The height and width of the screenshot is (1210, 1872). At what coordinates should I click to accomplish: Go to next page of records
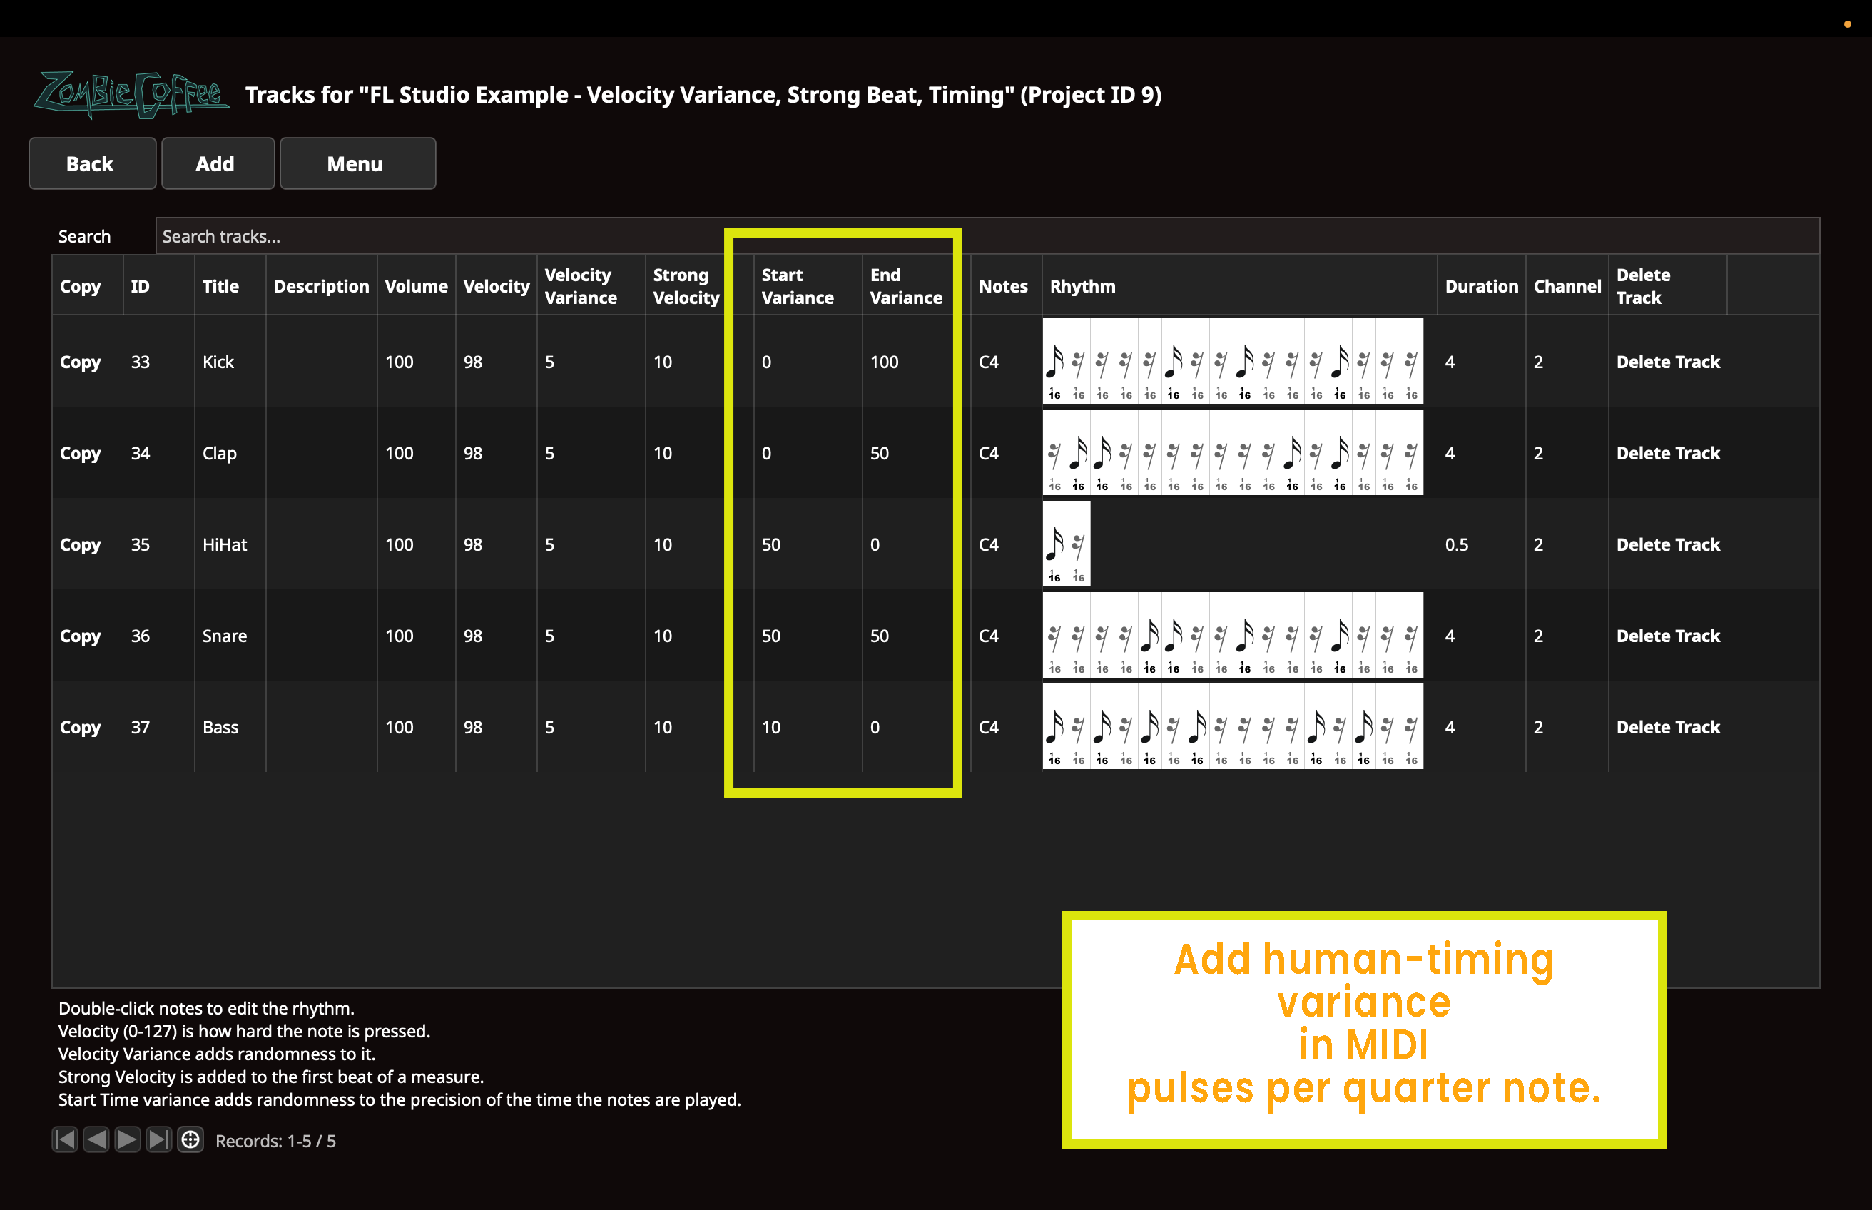click(x=127, y=1139)
